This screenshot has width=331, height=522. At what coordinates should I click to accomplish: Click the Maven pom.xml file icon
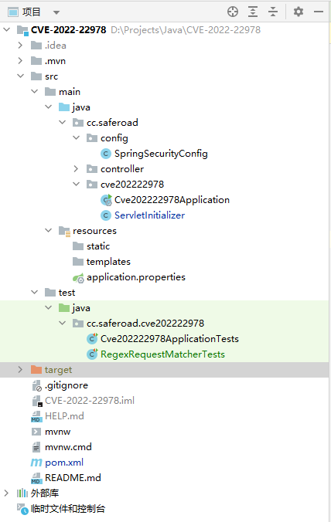tap(36, 462)
